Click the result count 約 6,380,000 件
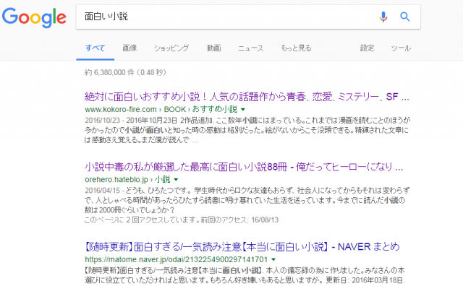This screenshot has width=463, height=286. point(125,72)
